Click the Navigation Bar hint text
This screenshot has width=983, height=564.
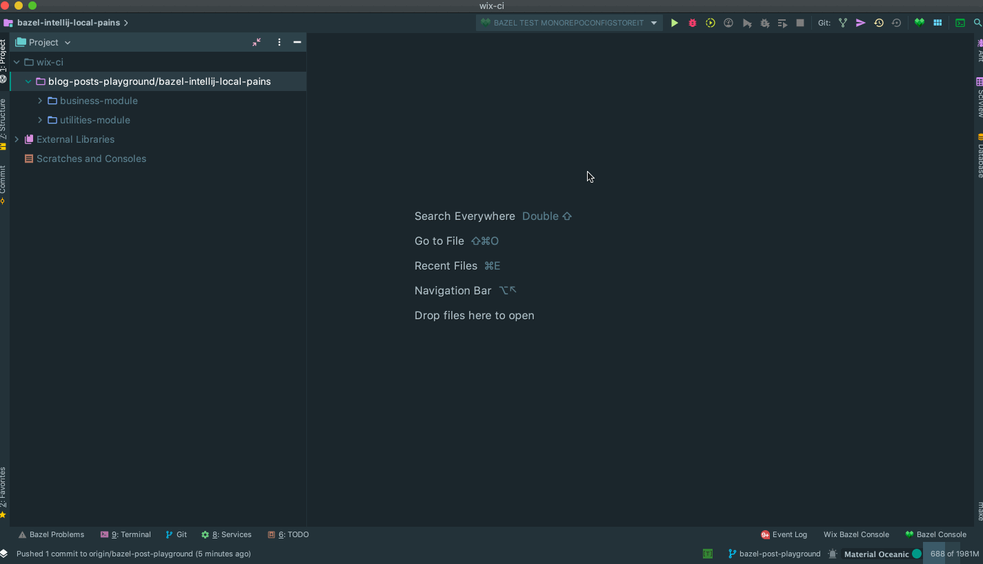[453, 290]
